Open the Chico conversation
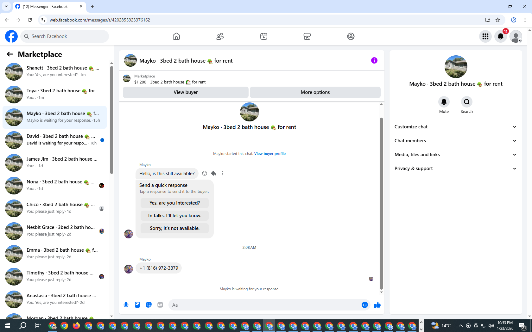The height and width of the screenshot is (332, 532). (x=54, y=208)
